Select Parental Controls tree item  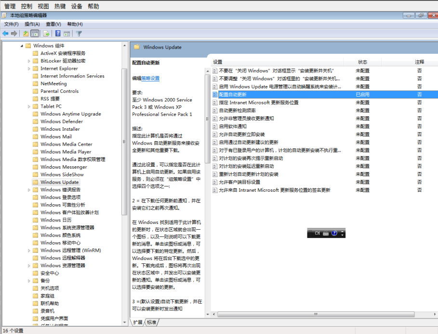pos(59,91)
